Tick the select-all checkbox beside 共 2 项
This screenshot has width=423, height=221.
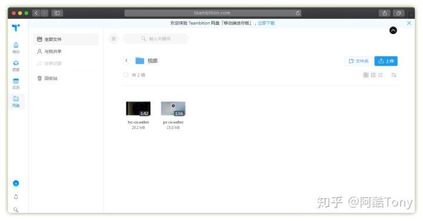(126, 75)
